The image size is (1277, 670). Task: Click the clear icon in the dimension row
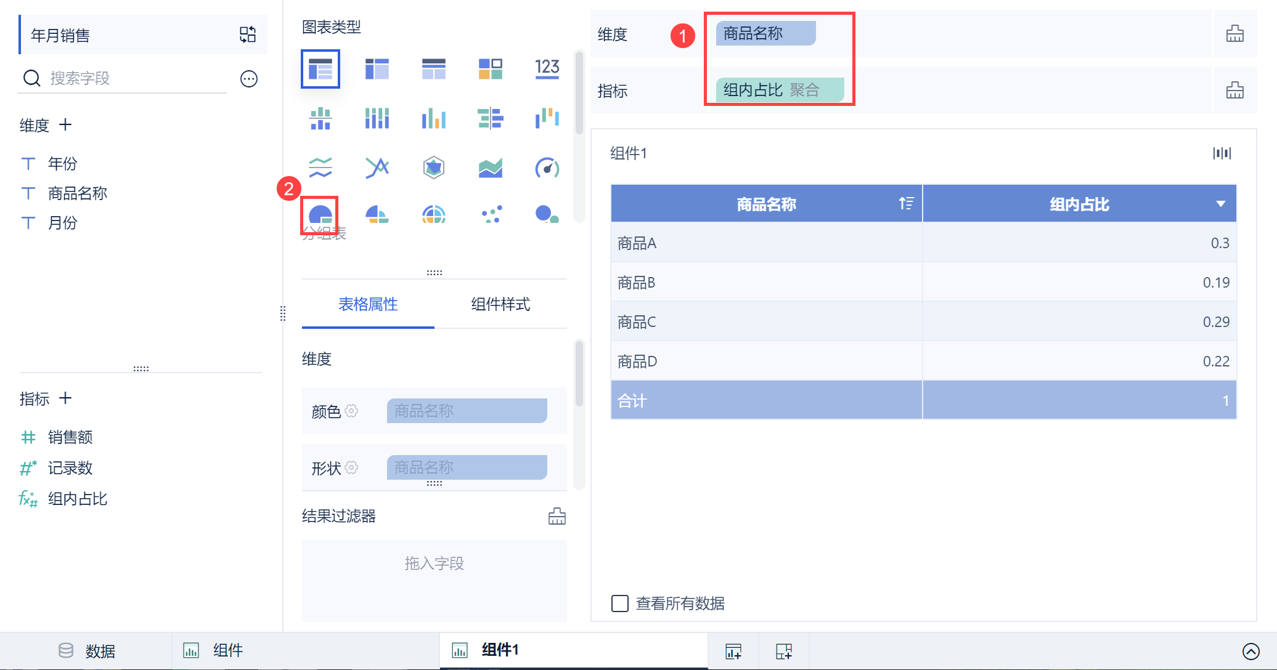[x=1234, y=34]
